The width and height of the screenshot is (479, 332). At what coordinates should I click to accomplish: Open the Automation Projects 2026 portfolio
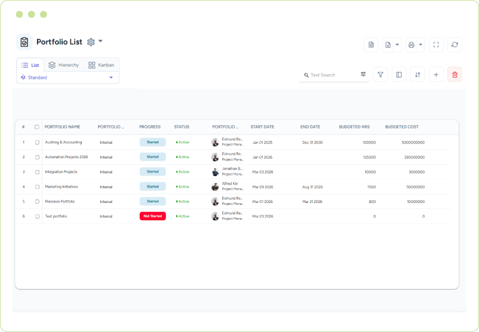pyautogui.click(x=66, y=157)
